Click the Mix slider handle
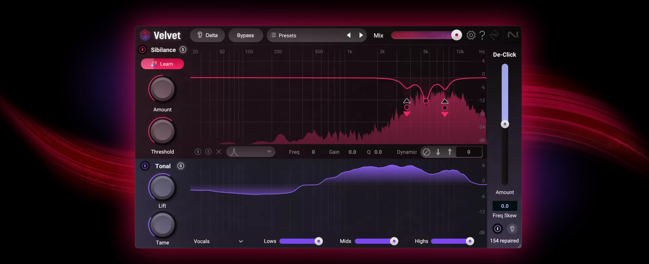 (x=456, y=35)
